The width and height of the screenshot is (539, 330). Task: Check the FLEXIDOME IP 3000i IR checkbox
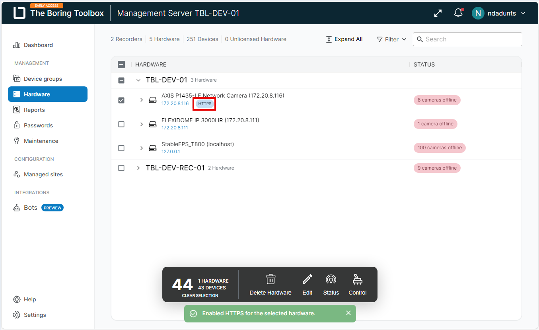pyautogui.click(x=121, y=124)
